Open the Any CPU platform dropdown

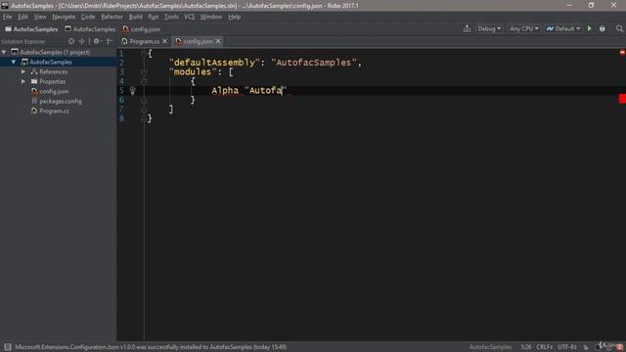tap(524, 28)
